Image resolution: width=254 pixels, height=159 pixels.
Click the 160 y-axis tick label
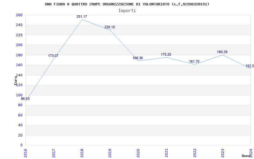tap(19, 65)
